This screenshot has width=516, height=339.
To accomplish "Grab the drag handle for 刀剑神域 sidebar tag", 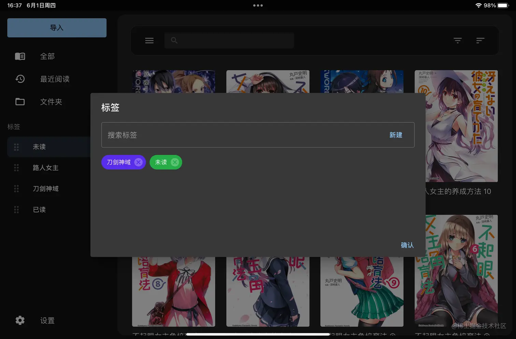I will coord(16,189).
